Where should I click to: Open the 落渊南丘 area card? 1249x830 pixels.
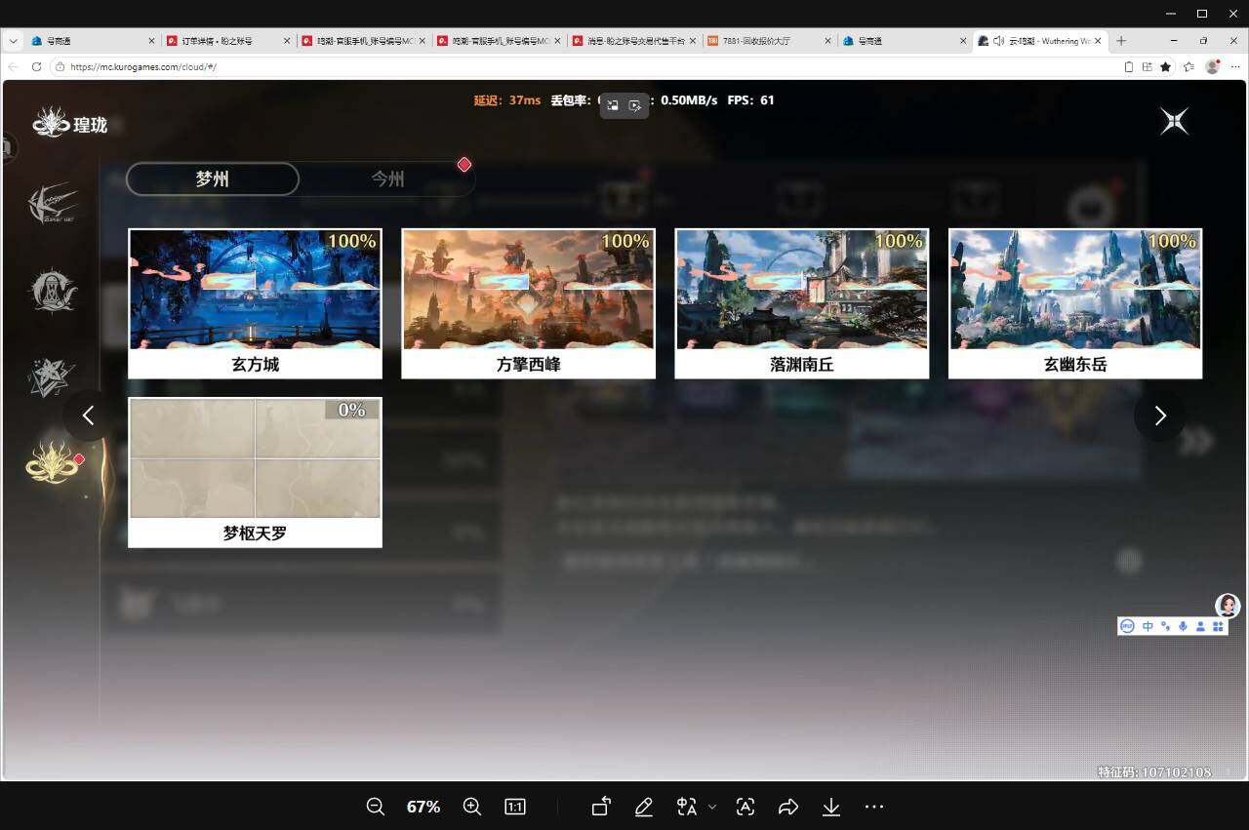point(801,303)
